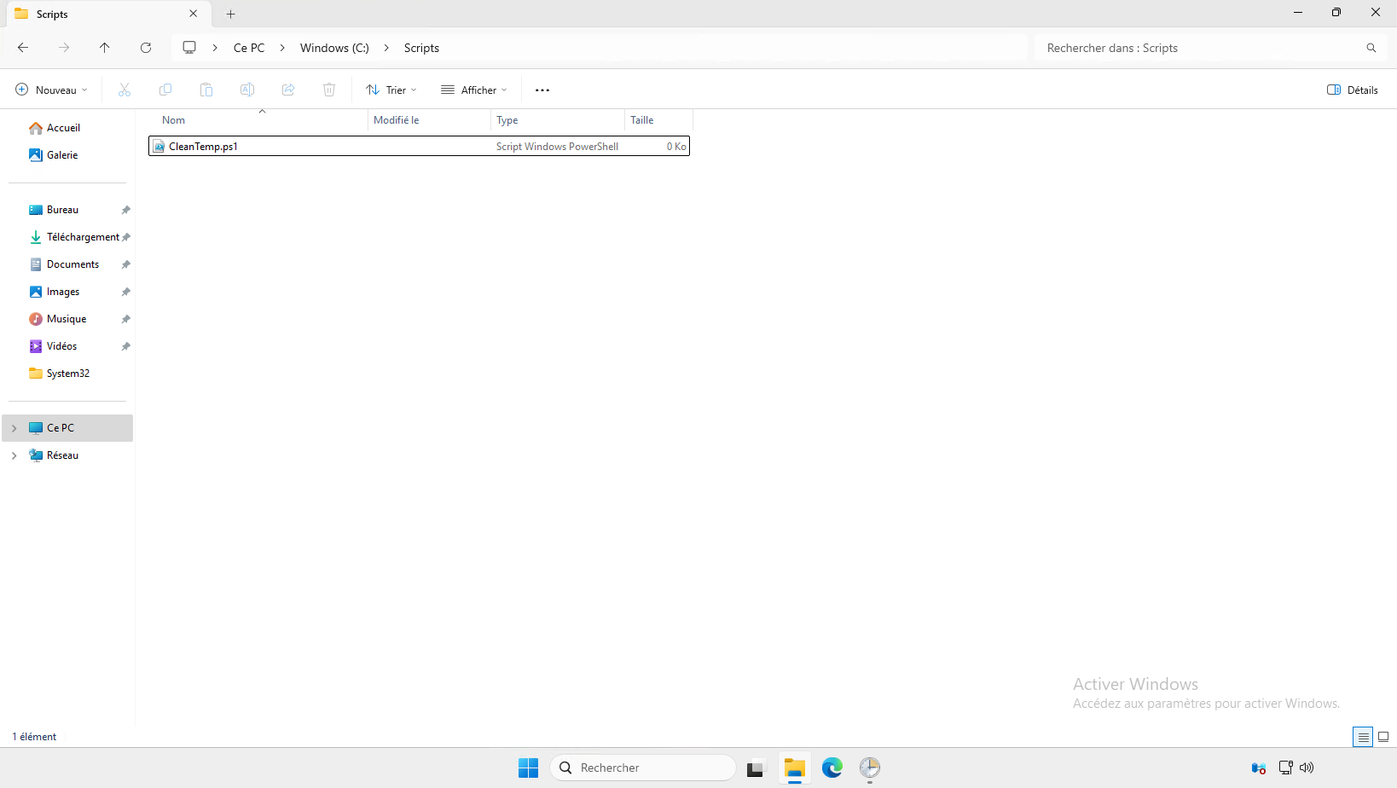Open Microsoft Edge from the taskbar
Viewport: 1397px width, 788px height.
coord(832,768)
